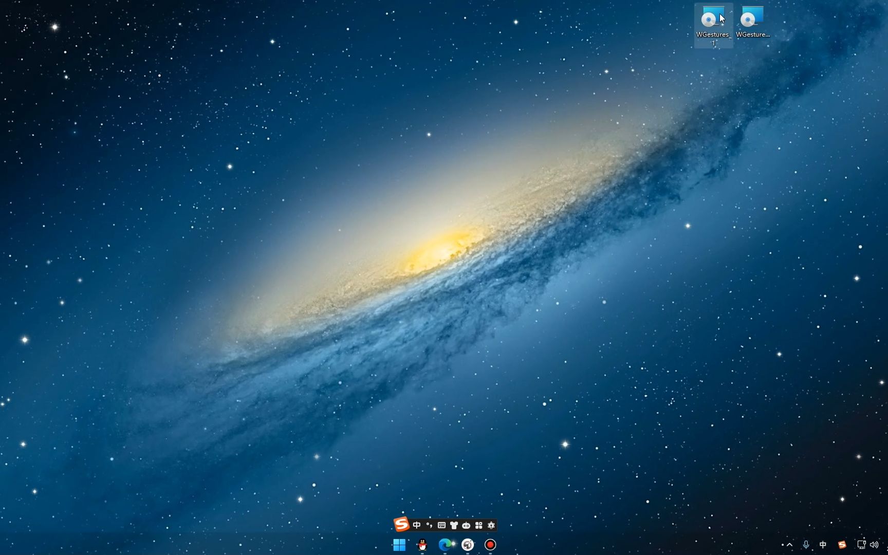Toggle Chinese/English mode on Sogou floating bar
888x555 pixels.
(417, 525)
